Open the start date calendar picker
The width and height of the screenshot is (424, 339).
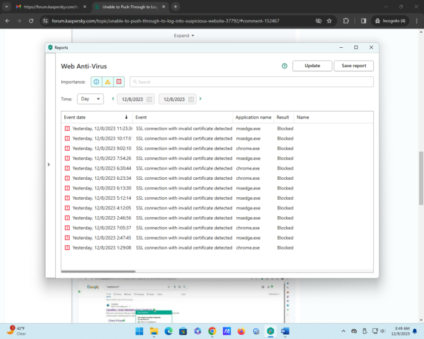coord(148,99)
